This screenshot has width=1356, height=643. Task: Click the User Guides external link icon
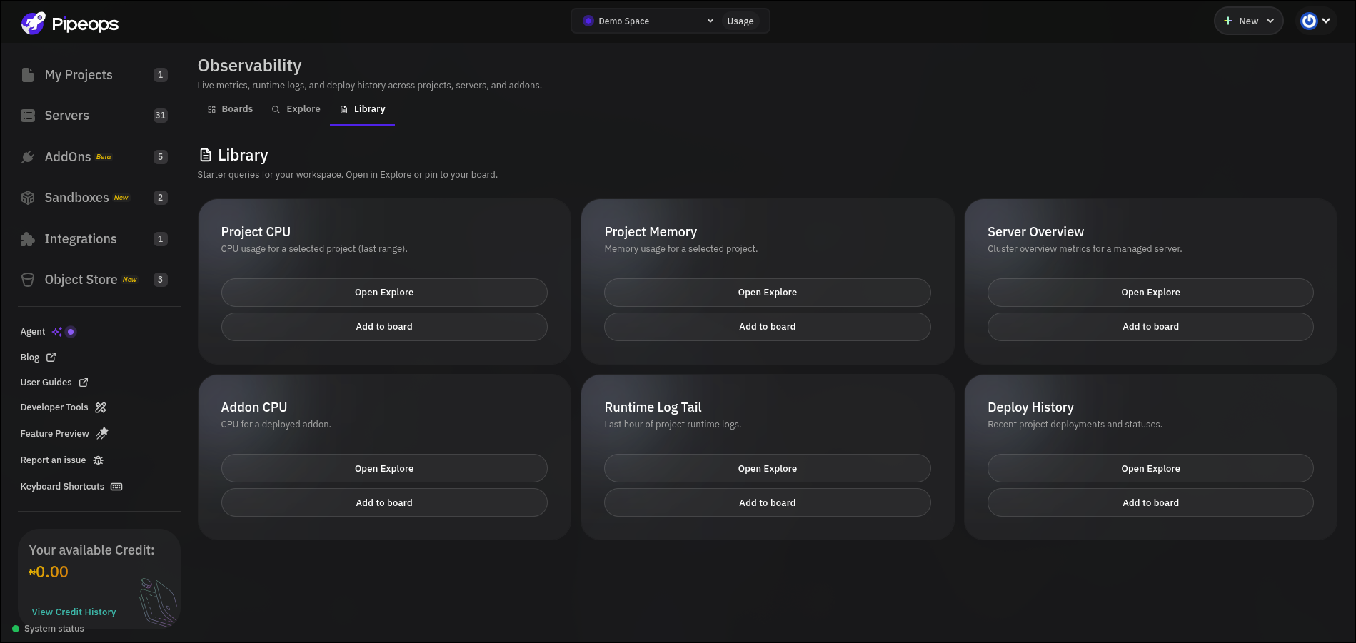[x=84, y=383]
